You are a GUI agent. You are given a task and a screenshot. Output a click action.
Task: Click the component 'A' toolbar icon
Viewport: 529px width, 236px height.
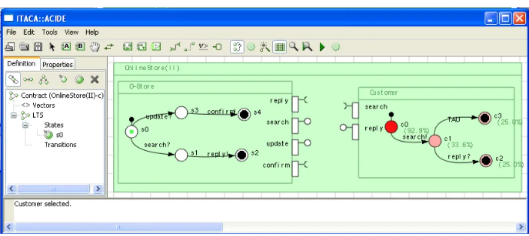click(66, 47)
